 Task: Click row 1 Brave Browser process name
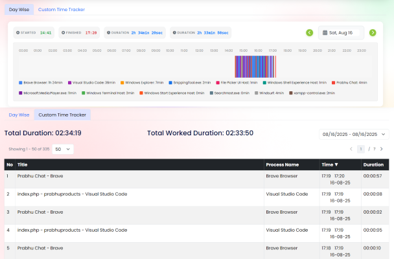tap(282, 176)
